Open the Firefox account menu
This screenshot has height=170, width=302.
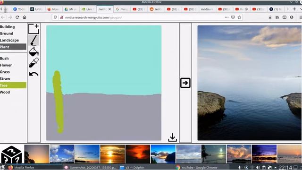pyautogui.click(x=292, y=17)
